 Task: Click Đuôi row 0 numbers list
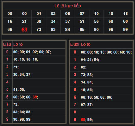pyautogui.click(x=106, y=52)
